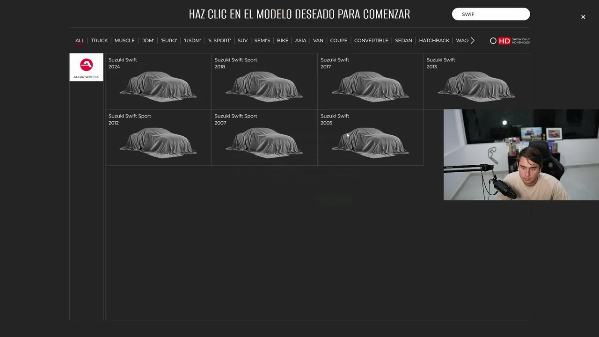This screenshot has height=337, width=599.
Task: Choose the SEDAN category tab
Action: click(403, 41)
